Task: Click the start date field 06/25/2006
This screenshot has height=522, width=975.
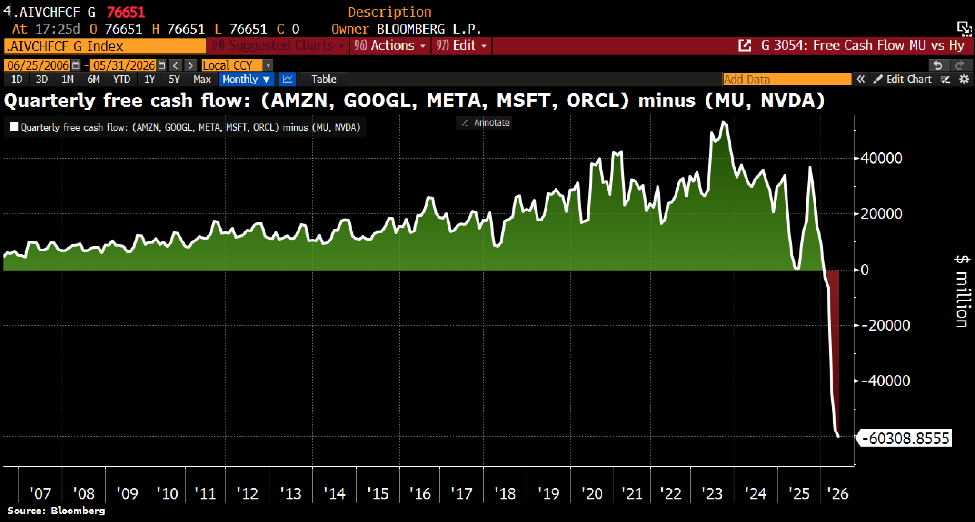Action: (38, 65)
